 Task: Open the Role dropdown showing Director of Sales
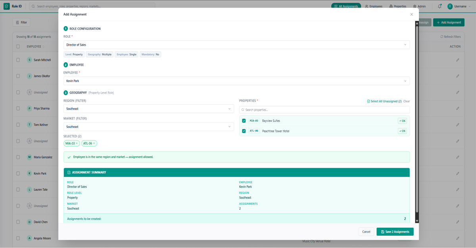236,45
